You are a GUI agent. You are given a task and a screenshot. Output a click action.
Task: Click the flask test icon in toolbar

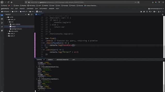159,11
